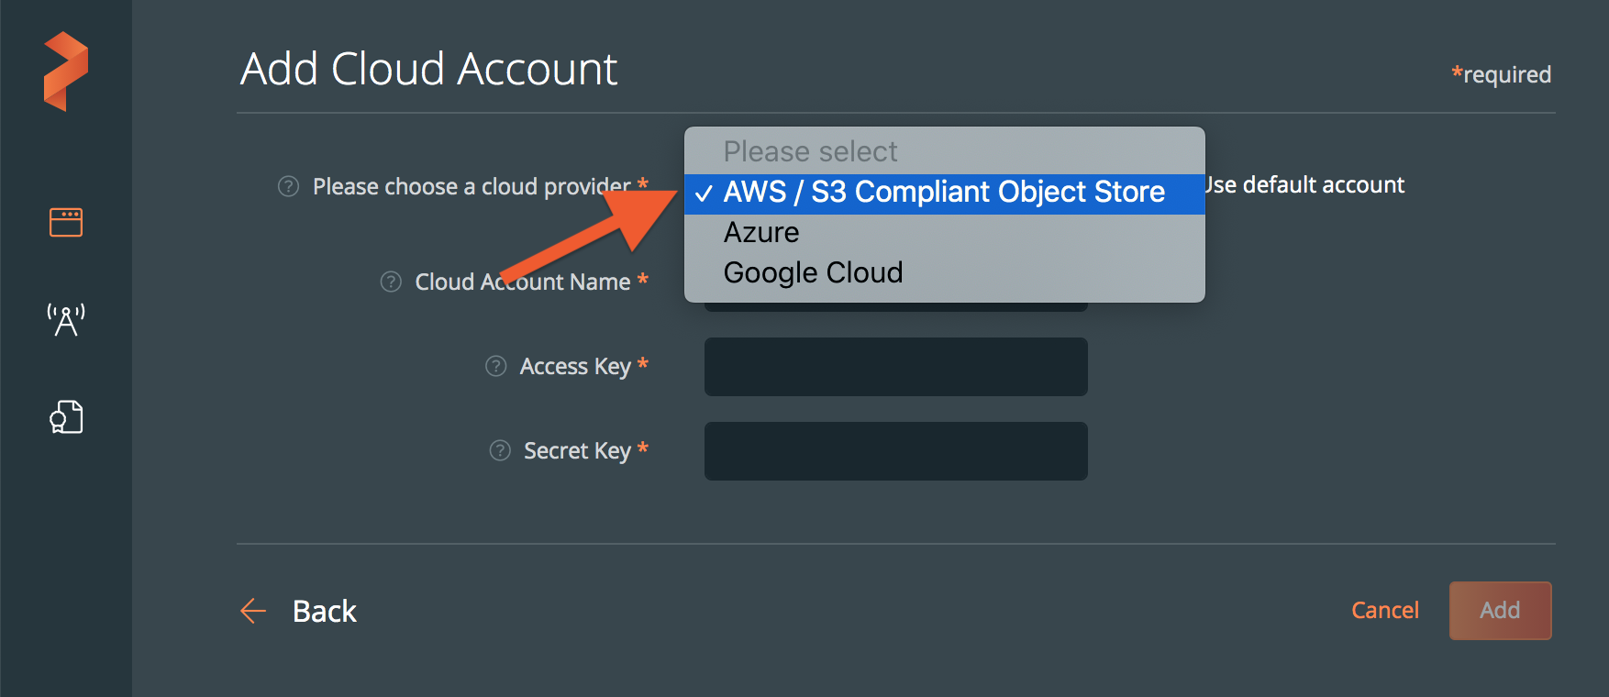Show help for the Secret Key field
Image resolution: width=1609 pixels, height=697 pixels.
pyautogui.click(x=500, y=450)
